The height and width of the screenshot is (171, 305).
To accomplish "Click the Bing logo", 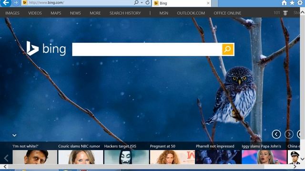I will click(46, 48).
